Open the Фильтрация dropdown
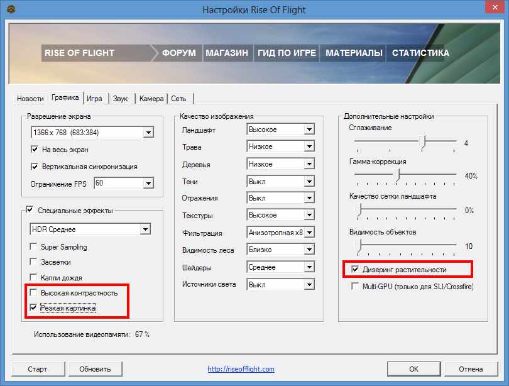 [x=280, y=233]
